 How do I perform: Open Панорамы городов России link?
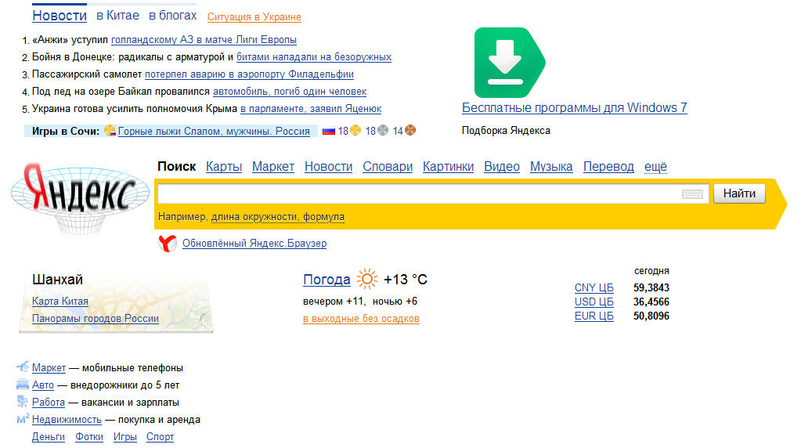[95, 318]
